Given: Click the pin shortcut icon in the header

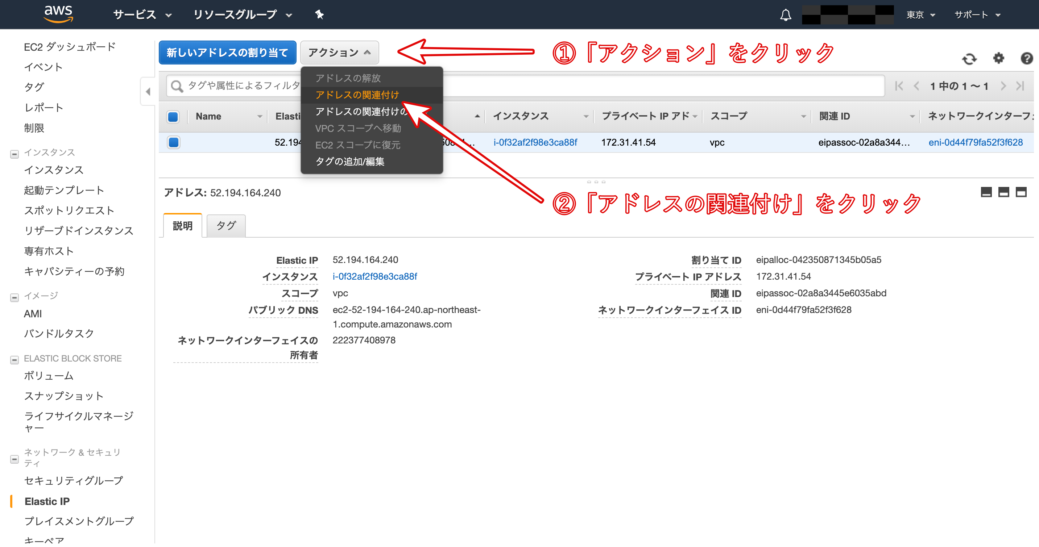Looking at the screenshot, I should (319, 15).
